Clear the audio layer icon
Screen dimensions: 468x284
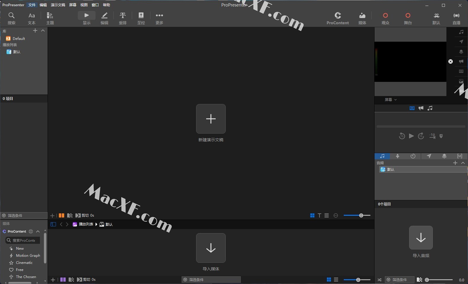[x=461, y=32]
